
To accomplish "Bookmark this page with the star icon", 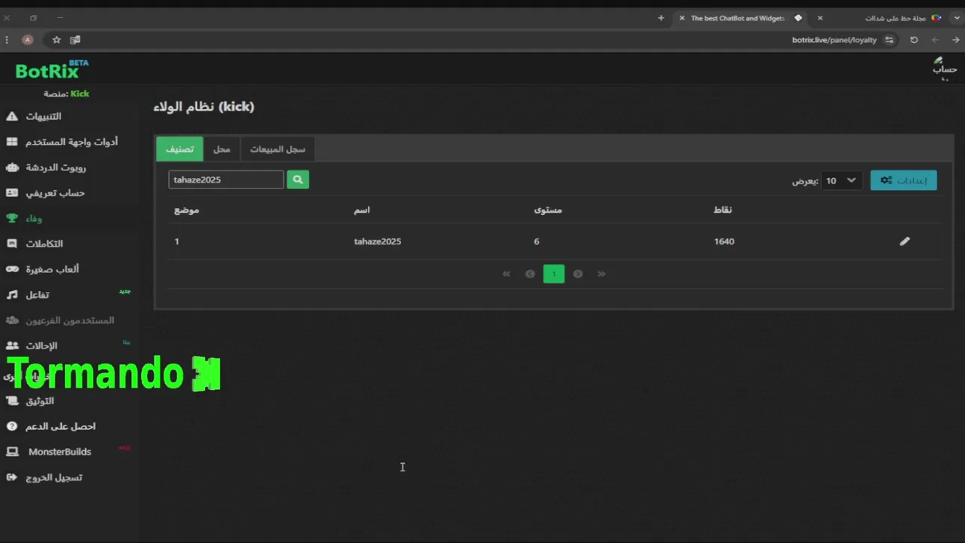I will [57, 40].
